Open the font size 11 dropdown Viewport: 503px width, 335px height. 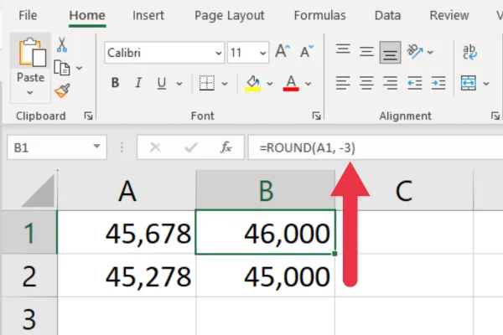262,53
